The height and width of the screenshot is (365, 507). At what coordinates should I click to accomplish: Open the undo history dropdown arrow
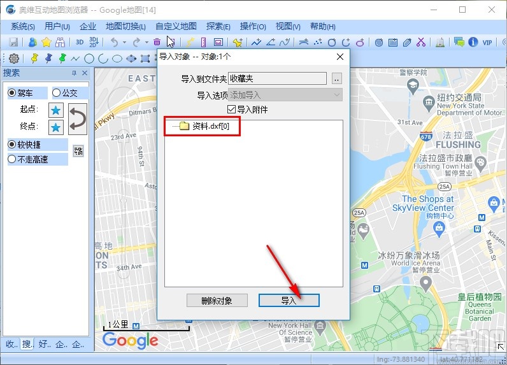coord(124,42)
